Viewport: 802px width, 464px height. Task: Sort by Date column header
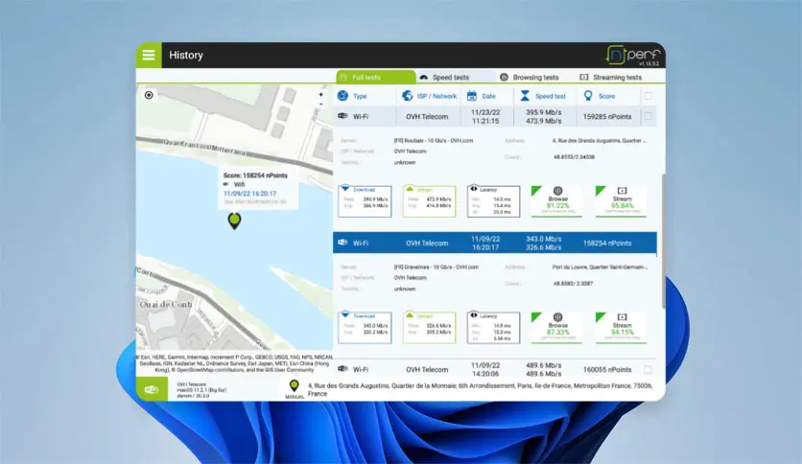(487, 96)
